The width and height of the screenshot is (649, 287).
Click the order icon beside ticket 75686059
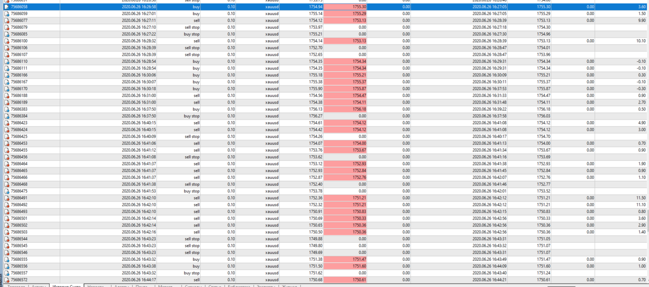click(x=7, y=14)
